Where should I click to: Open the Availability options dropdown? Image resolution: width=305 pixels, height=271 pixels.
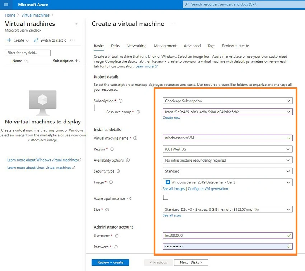point(227,160)
